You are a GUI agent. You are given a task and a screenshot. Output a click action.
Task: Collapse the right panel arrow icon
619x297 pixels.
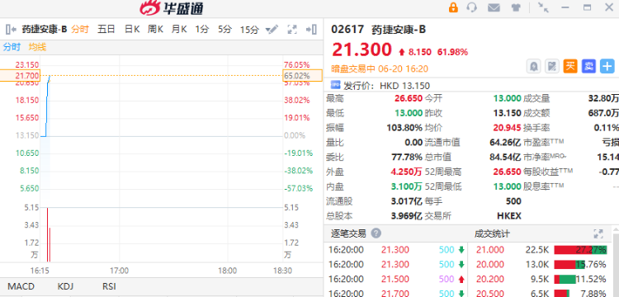coord(311,29)
